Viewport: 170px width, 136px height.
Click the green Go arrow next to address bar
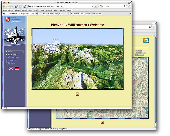click(x=96, y=6)
